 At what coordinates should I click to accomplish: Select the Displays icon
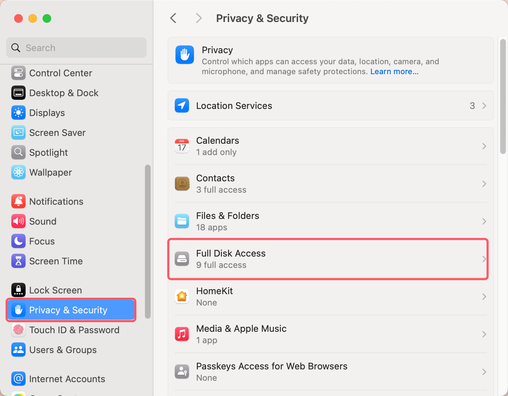18,113
